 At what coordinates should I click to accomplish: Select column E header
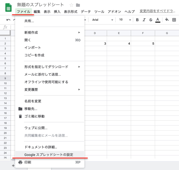coord(119,33)
